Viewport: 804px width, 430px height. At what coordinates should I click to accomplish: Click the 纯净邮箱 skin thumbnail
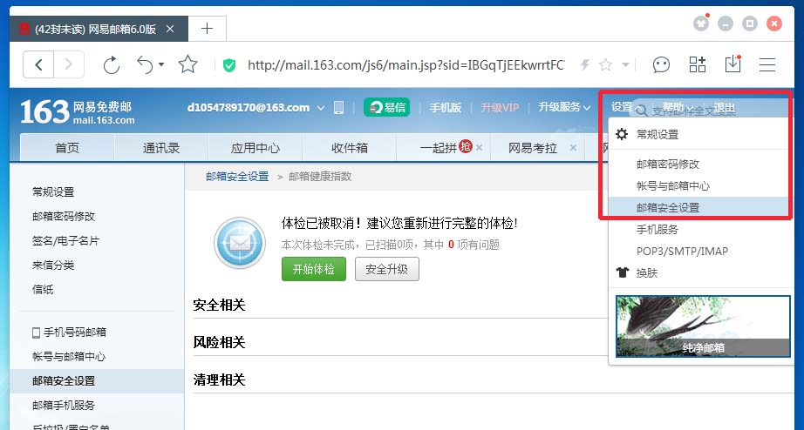click(703, 326)
